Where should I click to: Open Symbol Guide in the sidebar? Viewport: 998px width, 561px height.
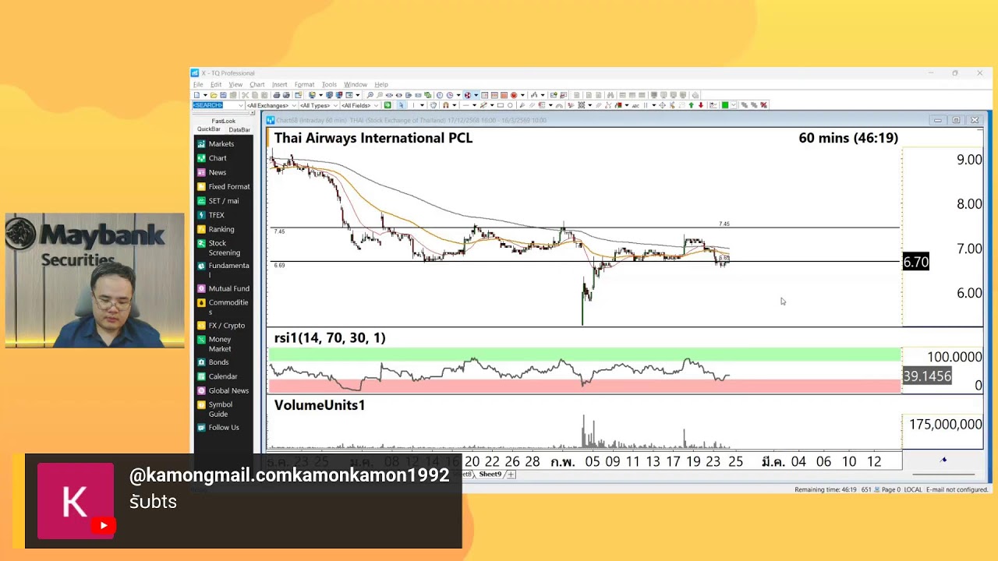pyautogui.click(x=220, y=408)
